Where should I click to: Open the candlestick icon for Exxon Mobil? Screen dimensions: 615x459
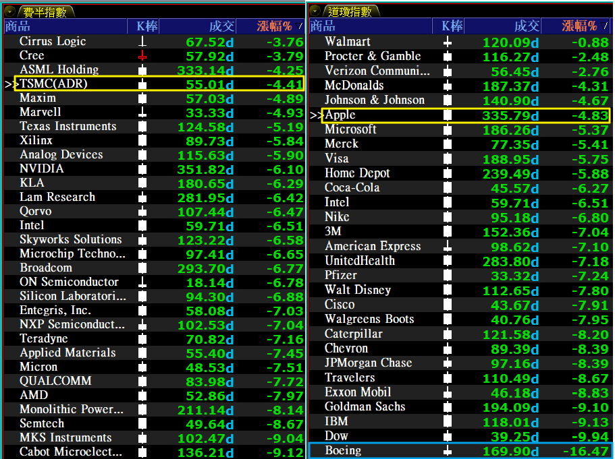447,392
